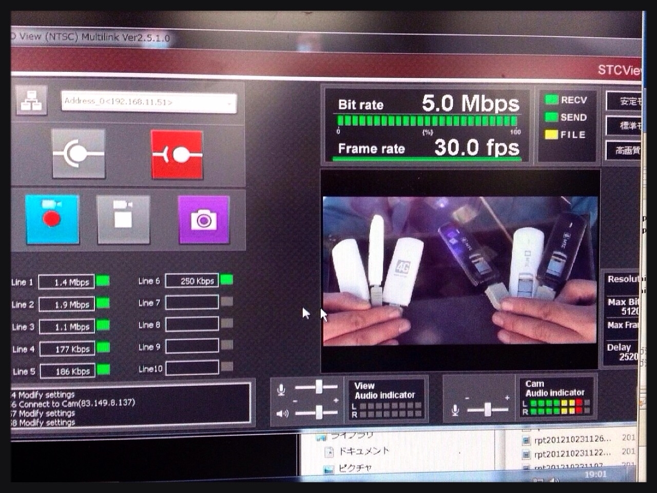Open the network configuration icon

[x=31, y=101]
